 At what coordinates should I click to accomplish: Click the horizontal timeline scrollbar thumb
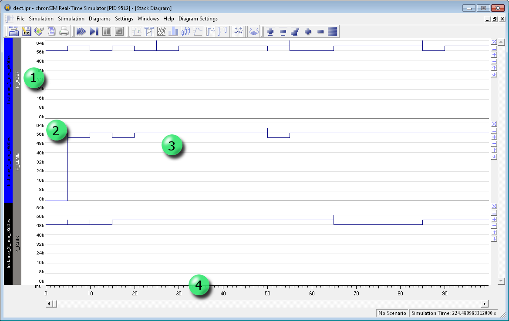[x=54, y=304]
